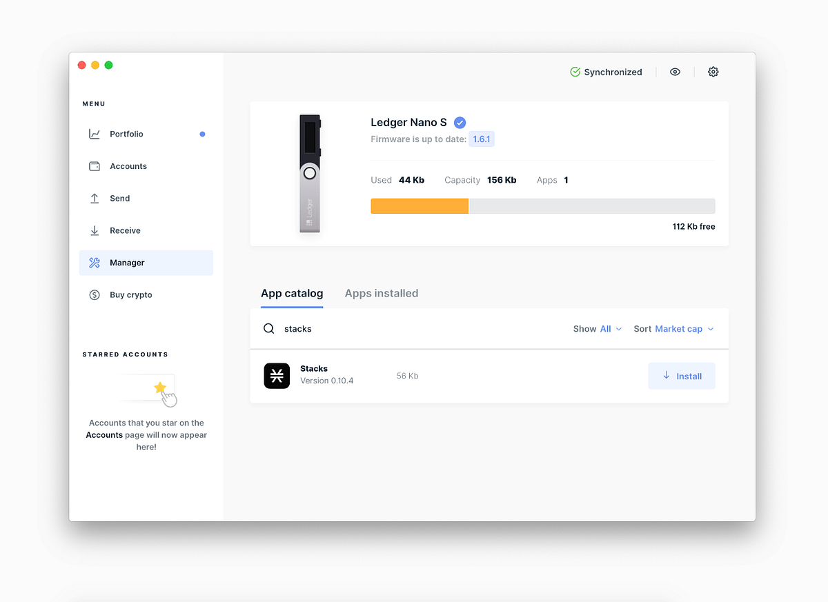Click the Synchronized status label
Viewport: 828px width, 602px height.
tap(613, 71)
